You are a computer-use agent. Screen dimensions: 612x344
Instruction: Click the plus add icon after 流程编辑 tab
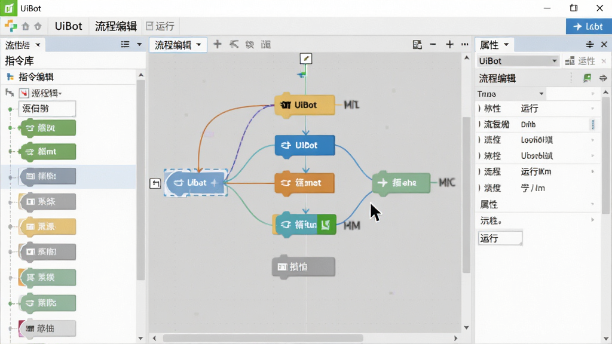tap(218, 44)
